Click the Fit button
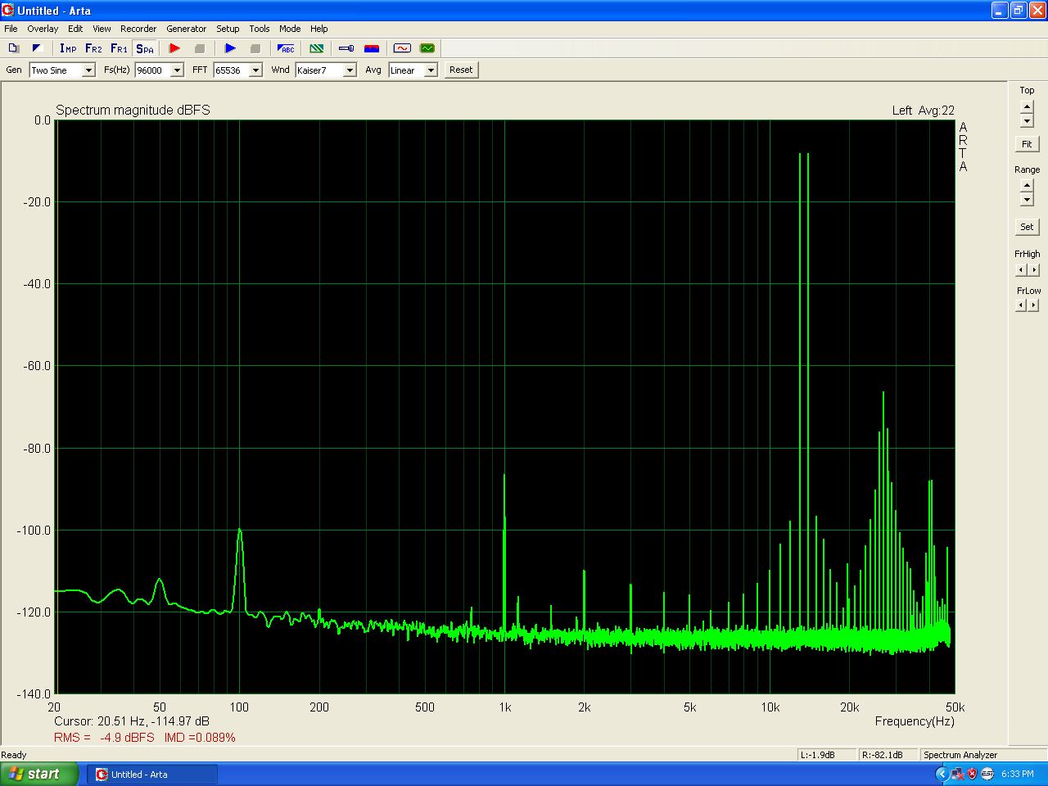This screenshot has width=1048, height=786. (x=1027, y=144)
